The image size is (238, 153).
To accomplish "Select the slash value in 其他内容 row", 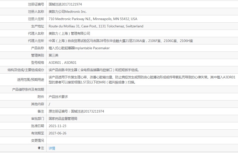I will (x=49, y=104).
